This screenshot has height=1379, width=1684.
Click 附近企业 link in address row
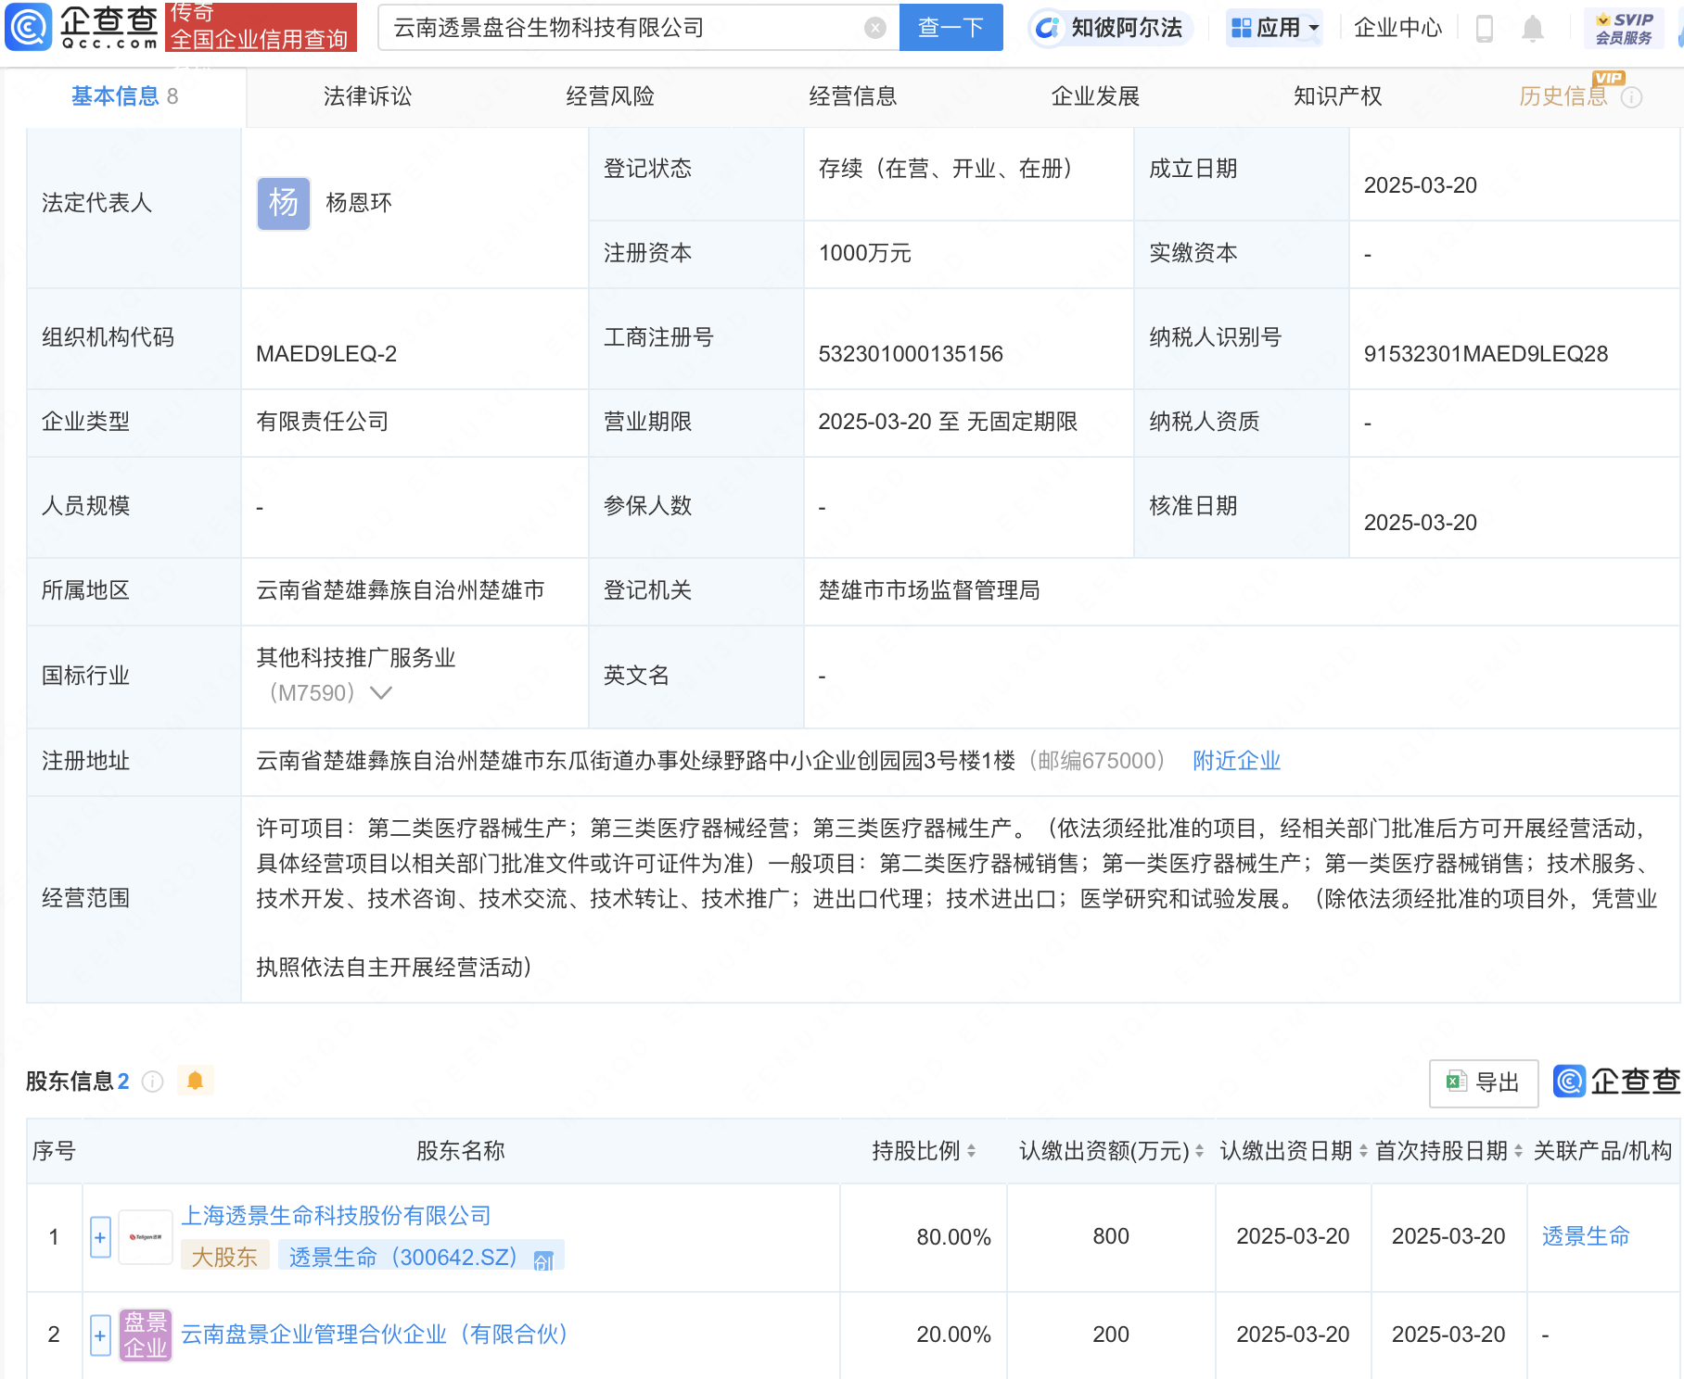[1236, 761]
